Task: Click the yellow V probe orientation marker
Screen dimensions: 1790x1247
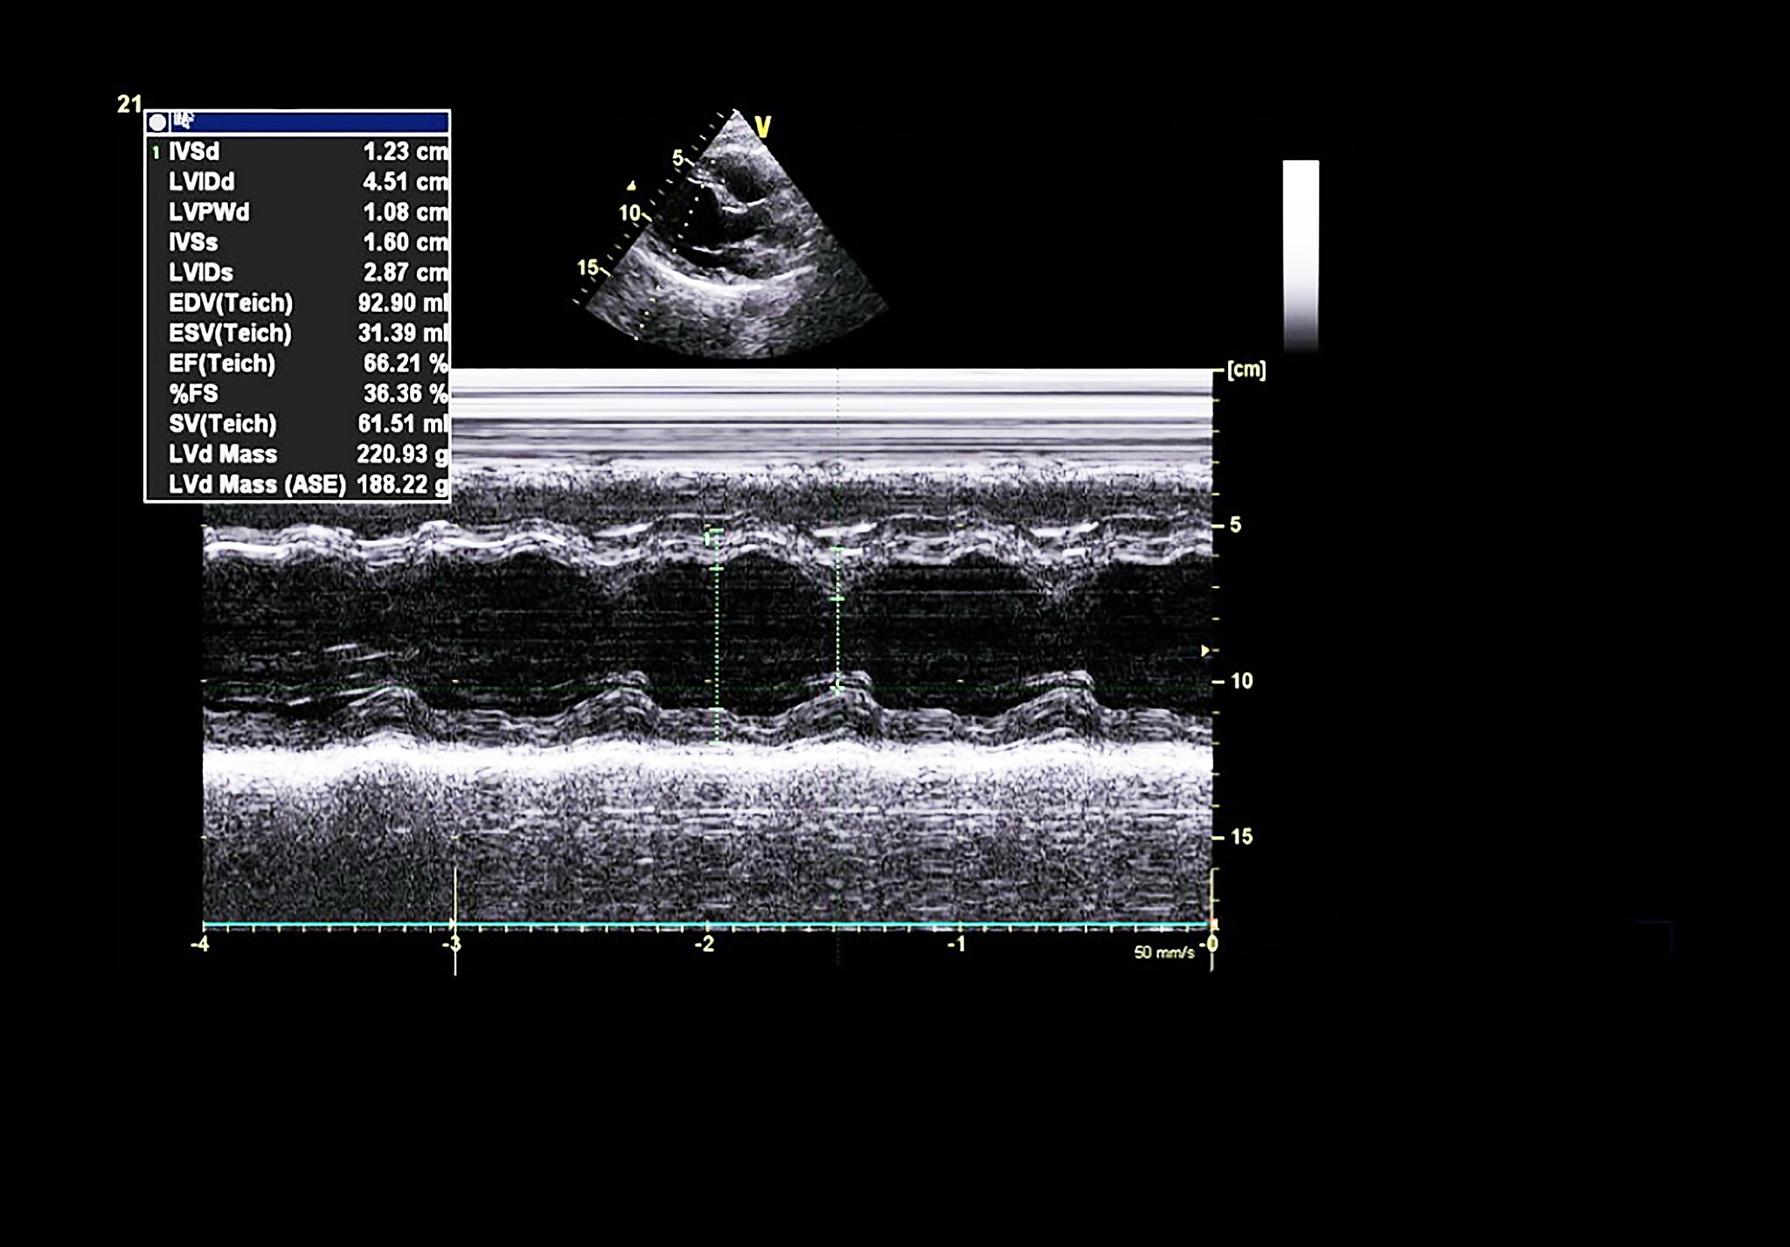Action: (763, 128)
